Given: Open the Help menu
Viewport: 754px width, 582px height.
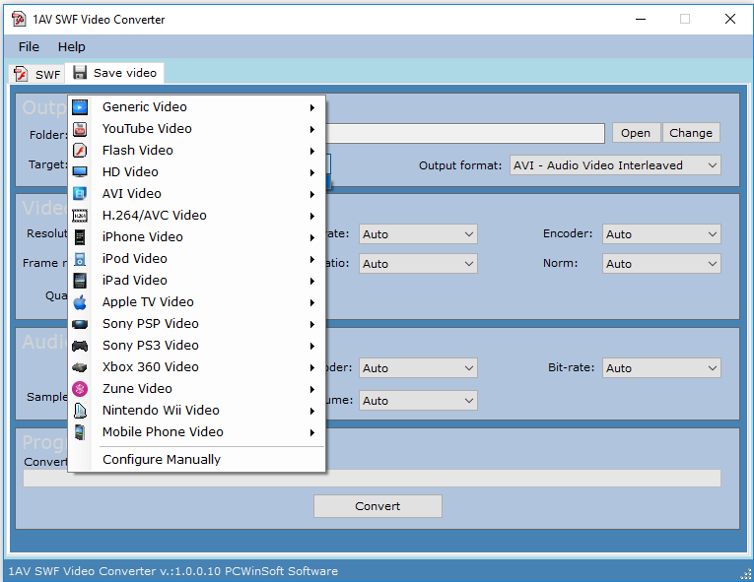Looking at the screenshot, I should coord(72,46).
